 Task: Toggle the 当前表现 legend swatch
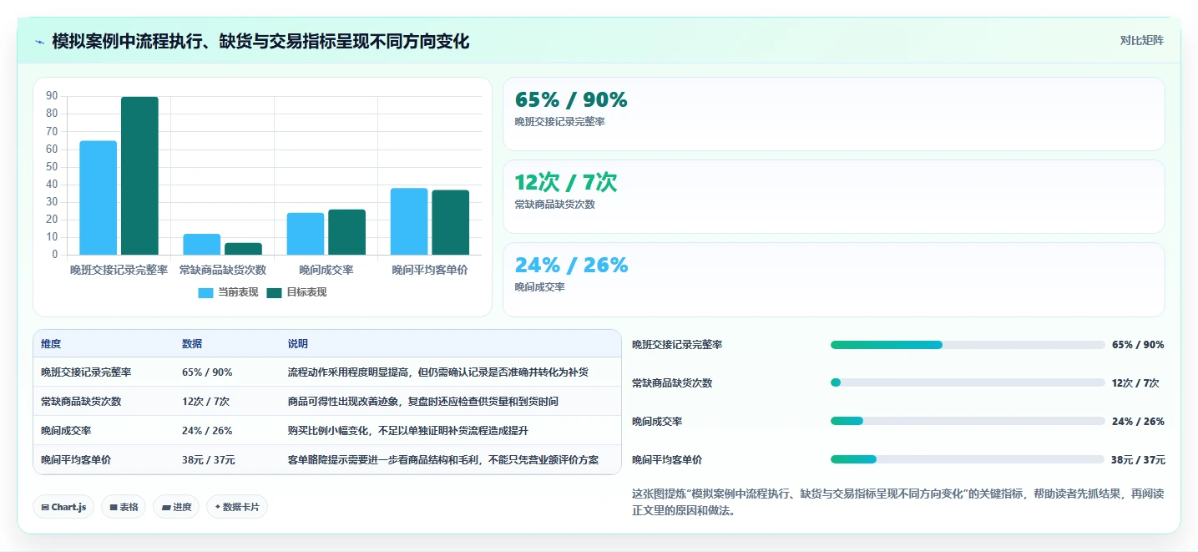click(205, 293)
